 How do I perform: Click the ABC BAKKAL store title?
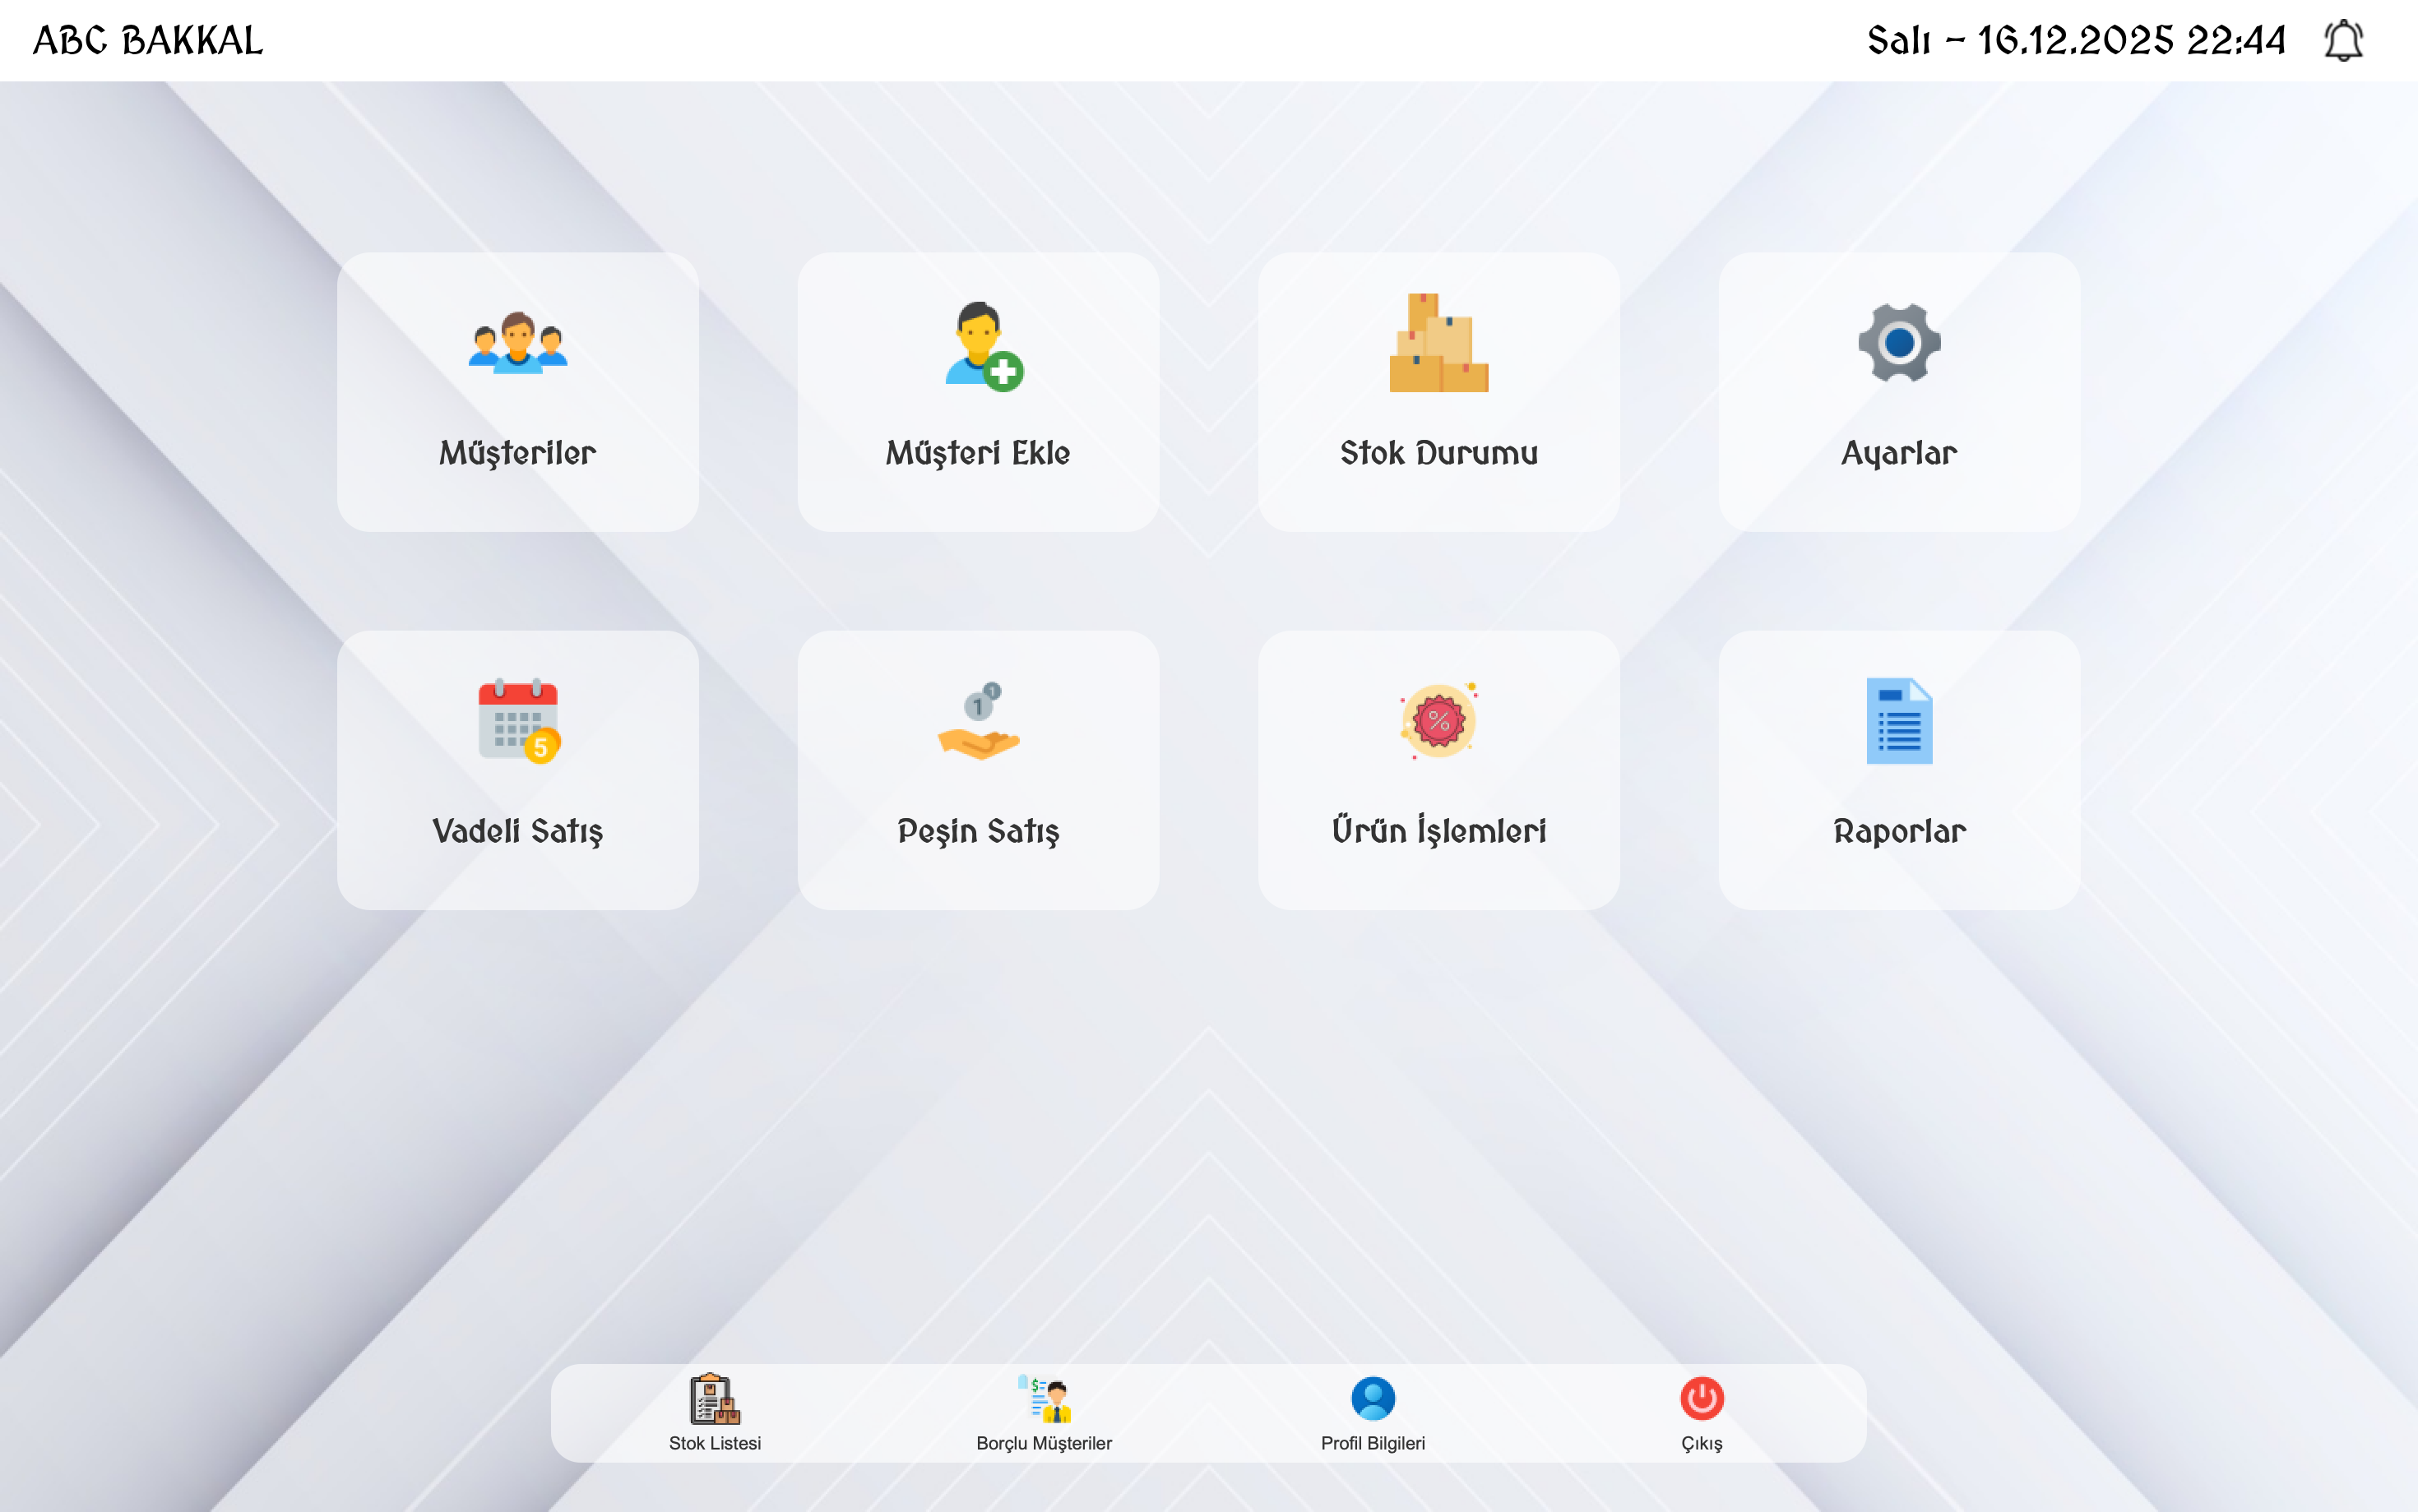coord(148,41)
